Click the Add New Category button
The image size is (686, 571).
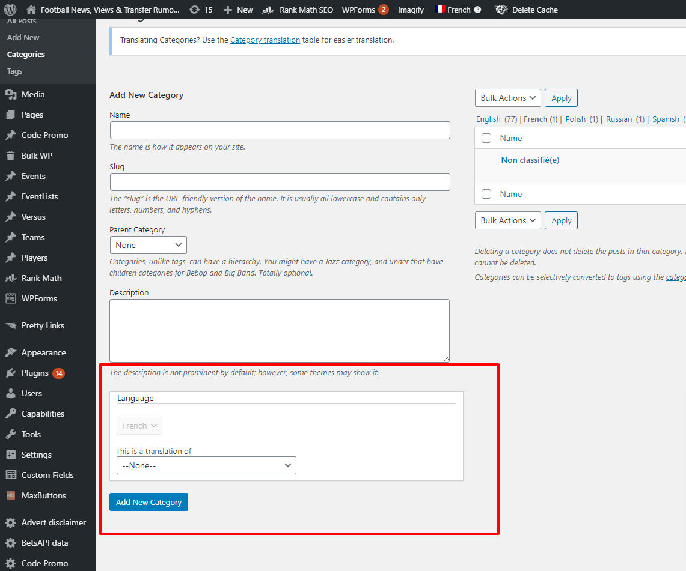click(x=149, y=502)
